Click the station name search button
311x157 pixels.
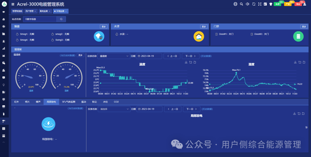[61, 19]
